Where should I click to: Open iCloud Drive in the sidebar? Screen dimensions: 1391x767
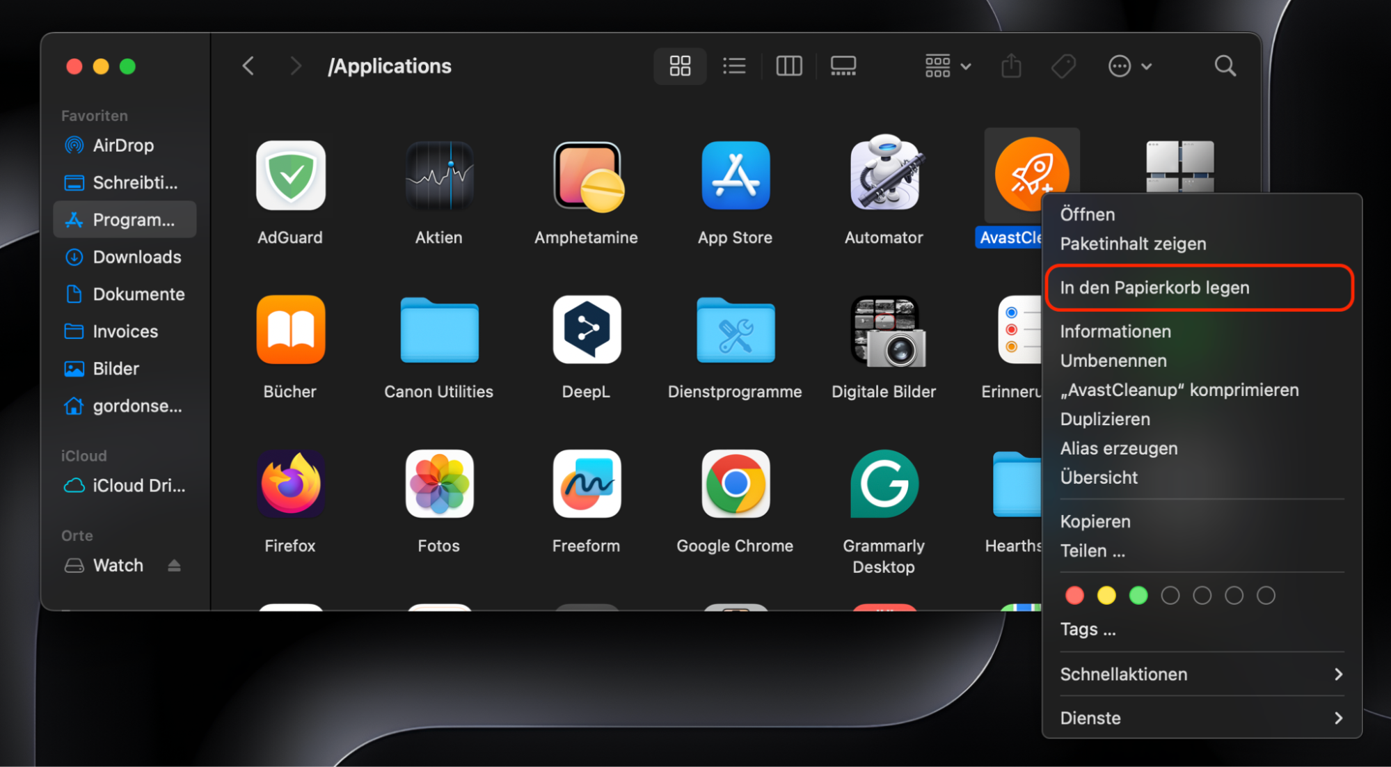125,485
